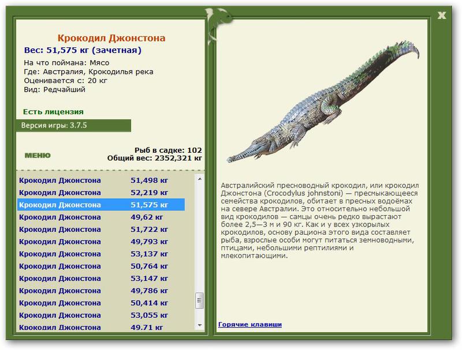
Task: Open the МЕНЮ button
Action: point(38,155)
